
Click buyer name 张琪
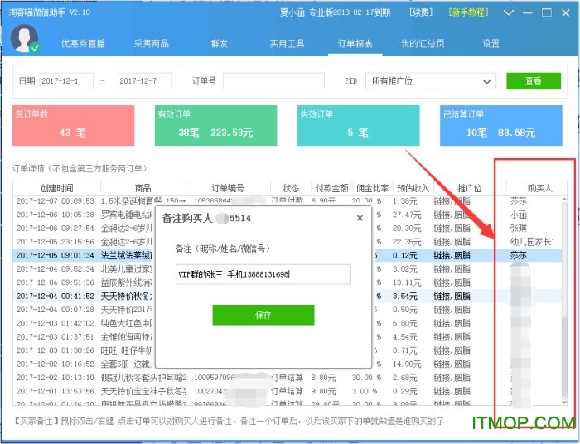(x=518, y=228)
